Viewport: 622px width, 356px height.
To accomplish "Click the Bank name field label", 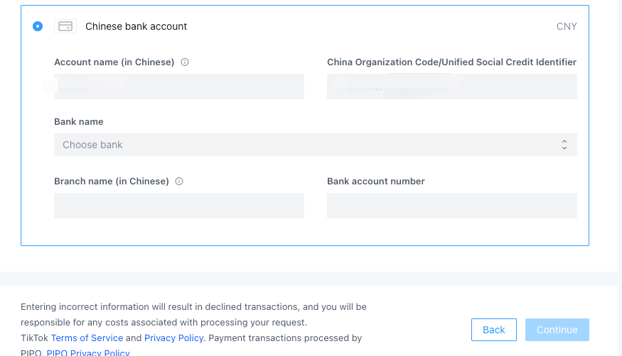I will click(x=79, y=122).
